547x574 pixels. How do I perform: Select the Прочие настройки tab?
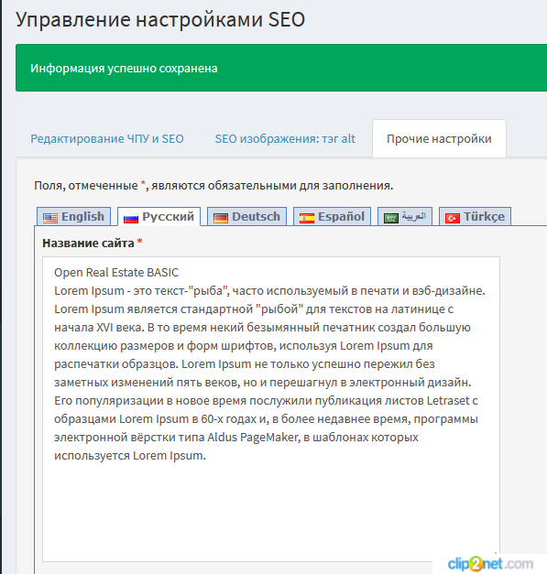tap(439, 139)
